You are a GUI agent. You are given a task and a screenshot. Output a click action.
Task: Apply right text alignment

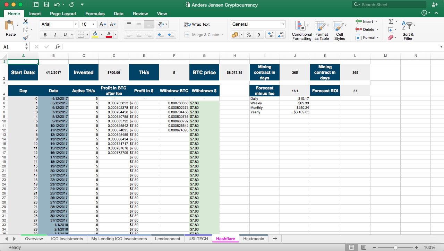(x=149, y=35)
